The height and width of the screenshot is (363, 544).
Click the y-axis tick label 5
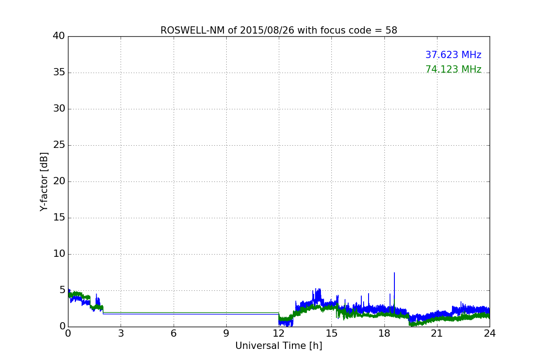tap(62, 290)
